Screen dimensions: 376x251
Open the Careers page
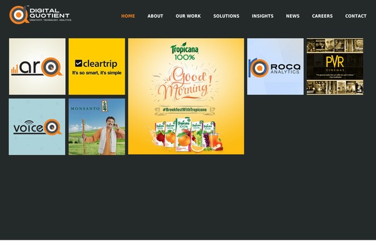coord(322,16)
